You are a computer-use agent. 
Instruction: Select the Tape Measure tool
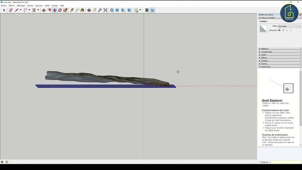pyautogui.click(x=72, y=10)
